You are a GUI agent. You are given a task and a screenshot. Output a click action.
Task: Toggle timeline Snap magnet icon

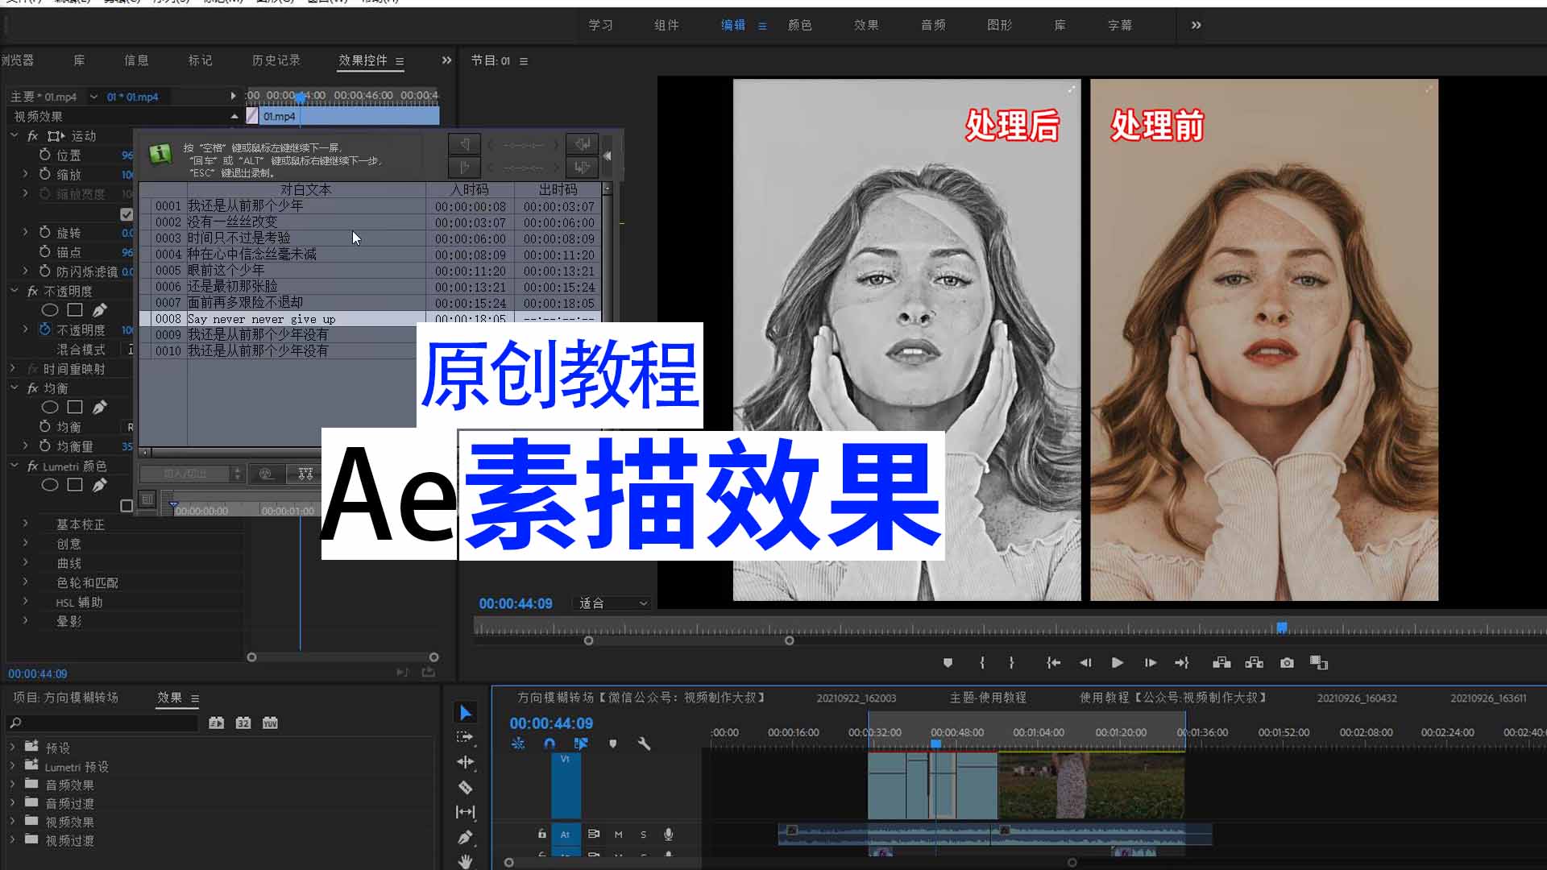point(550,744)
